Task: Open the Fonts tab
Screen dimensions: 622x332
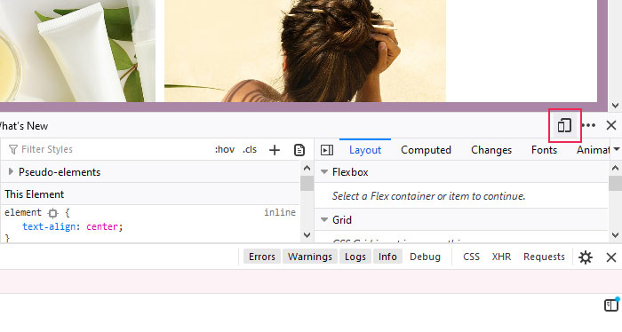Action: tap(544, 150)
